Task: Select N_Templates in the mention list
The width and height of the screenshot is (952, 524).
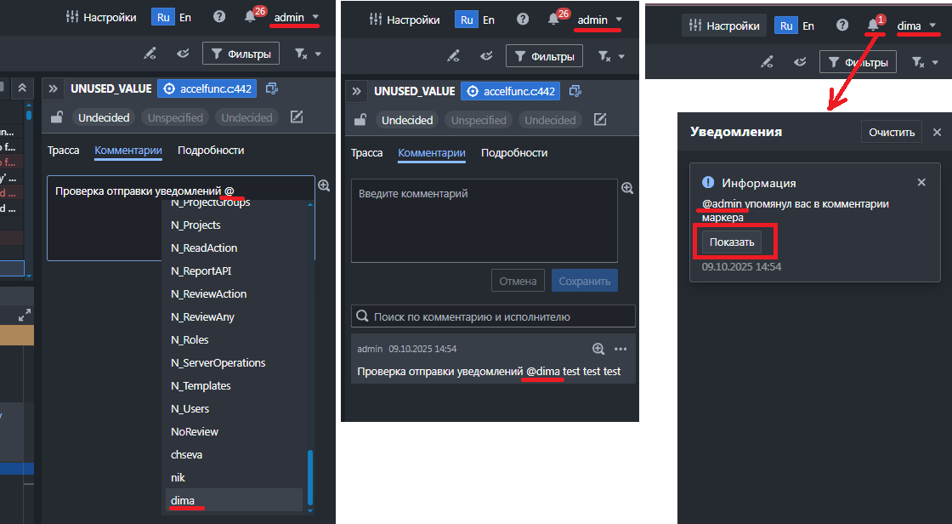Action: coord(201,385)
